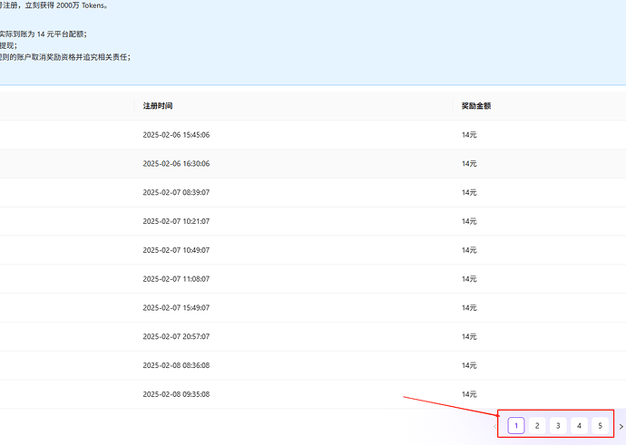626x445 pixels.
Task: Pick the row dated 2025-02-07 10:49:07
Action: 313,250
